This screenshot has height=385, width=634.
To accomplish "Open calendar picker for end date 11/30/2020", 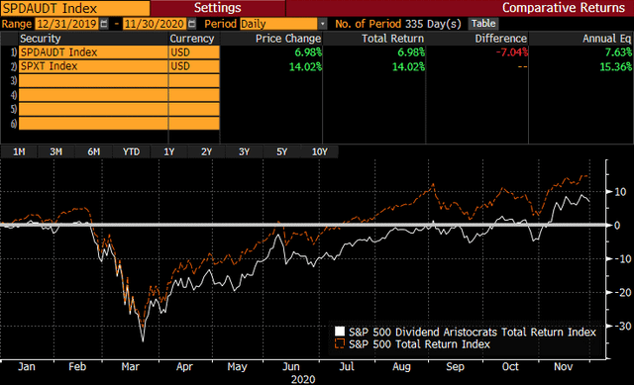I will [191, 24].
